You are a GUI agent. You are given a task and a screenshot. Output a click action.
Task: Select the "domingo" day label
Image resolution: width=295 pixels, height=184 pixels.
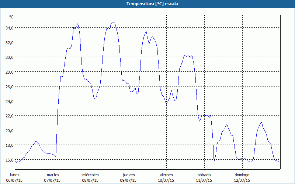point(242,175)
